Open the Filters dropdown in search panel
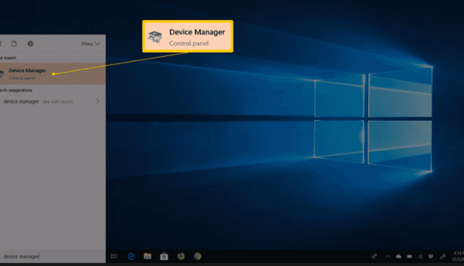 pos(90,44)
